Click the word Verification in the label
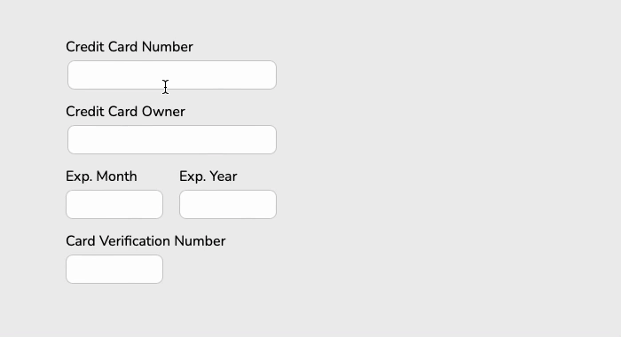Viewport: 621px width, 337px height. [135, 241]
